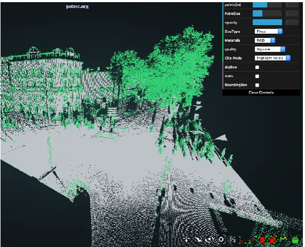The image size is (305, 247).
Task: Check the BoundingBox option
Action: 257,85
